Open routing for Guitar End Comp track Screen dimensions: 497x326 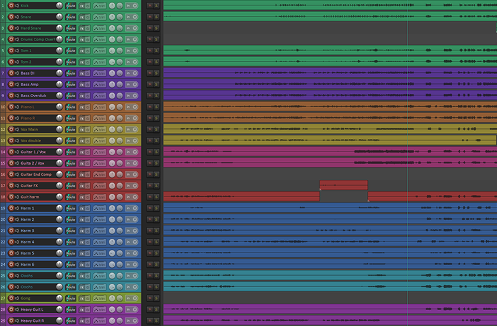(x=70, y=175)
